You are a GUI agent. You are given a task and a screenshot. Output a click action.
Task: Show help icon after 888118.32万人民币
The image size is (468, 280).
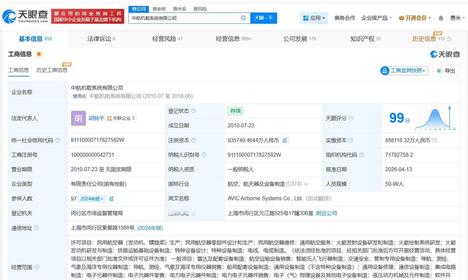coord(434,140)
